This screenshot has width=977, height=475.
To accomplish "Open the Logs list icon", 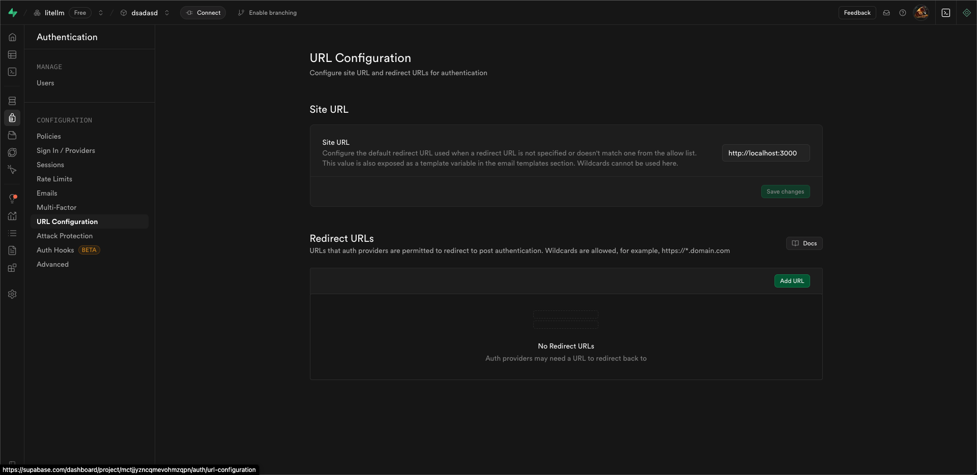I will (x=12, y=233).
